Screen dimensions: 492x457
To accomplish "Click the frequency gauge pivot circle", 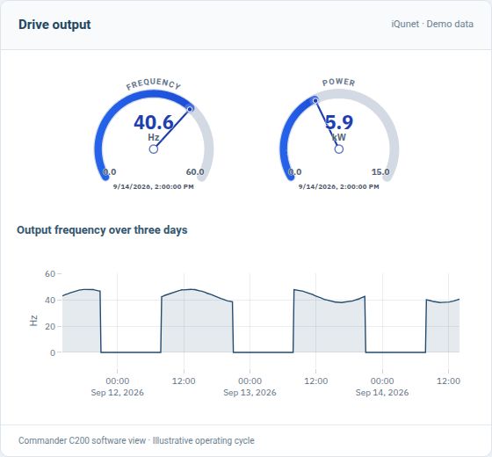I will pos(154,149).
